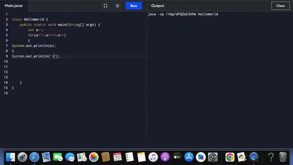Viewport: 293px width, 165px height.
Task: Toggle fullscreen editor mode icon
Action: pos(106,6)
